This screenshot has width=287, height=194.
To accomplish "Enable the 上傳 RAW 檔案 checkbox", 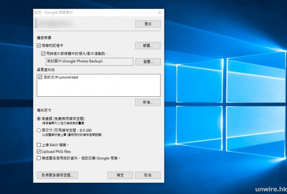I will (x=39, y=145).
